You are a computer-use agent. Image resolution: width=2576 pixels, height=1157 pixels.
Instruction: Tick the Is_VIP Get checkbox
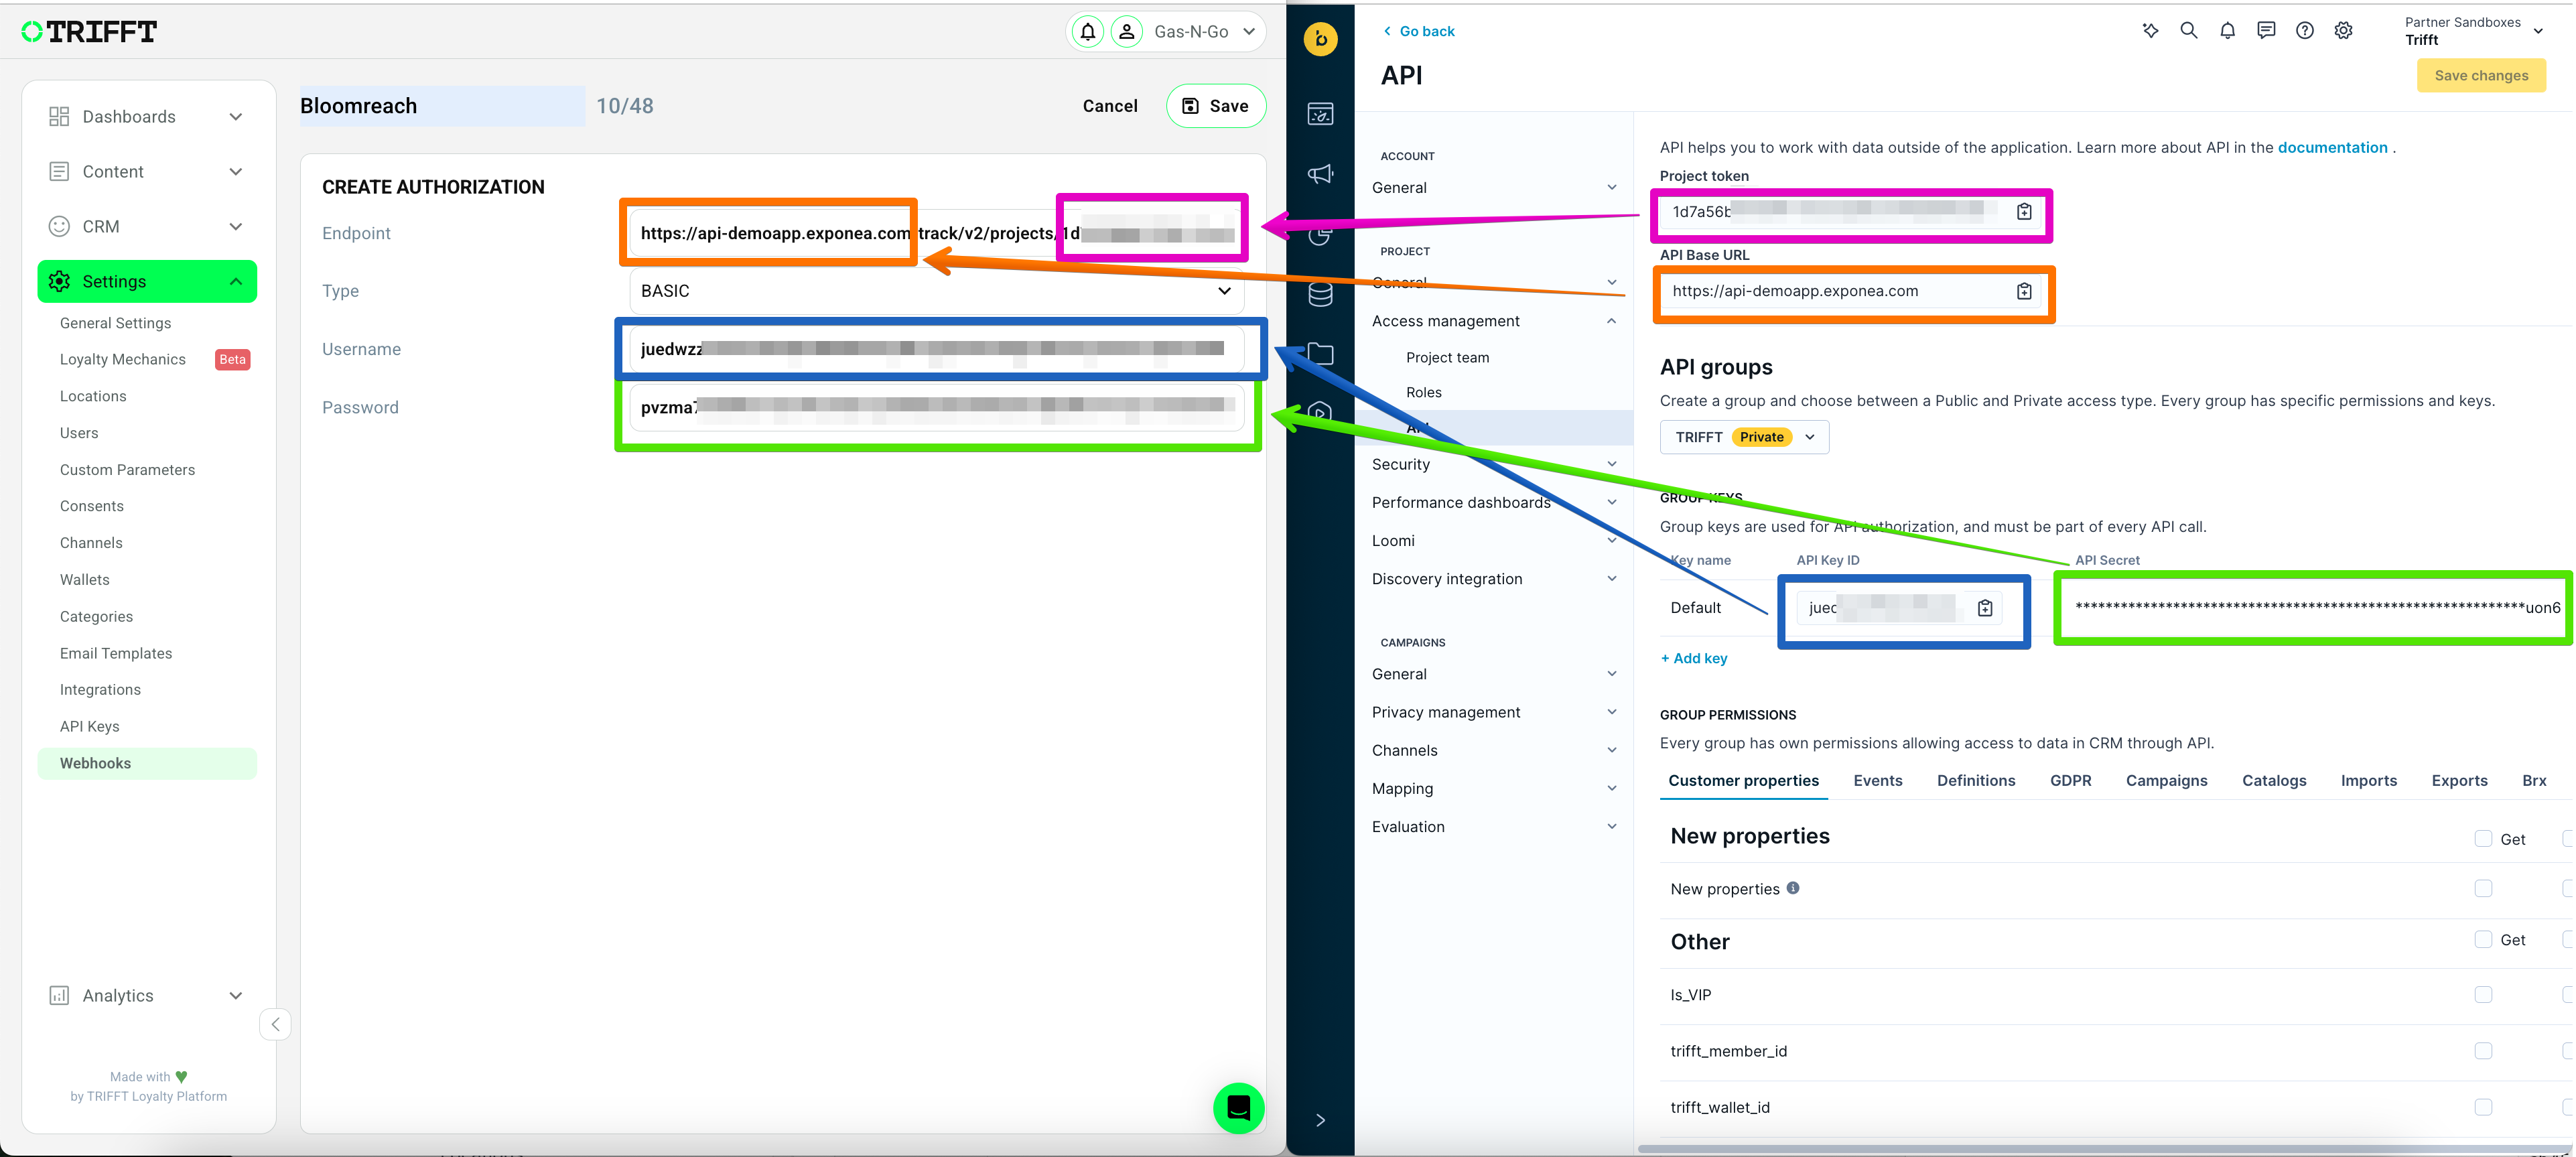click(2482, 995)
